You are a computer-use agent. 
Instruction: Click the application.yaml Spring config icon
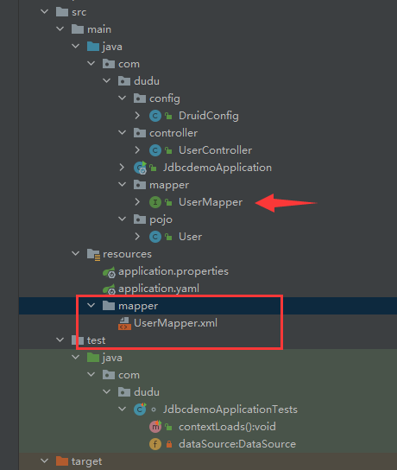pyautogui.click(x=109, y=289)
